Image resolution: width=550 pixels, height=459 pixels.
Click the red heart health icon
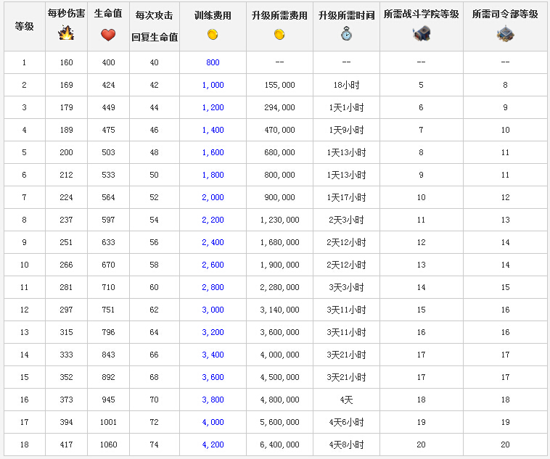coord(108,34)
